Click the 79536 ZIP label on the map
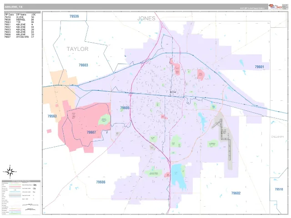This screenshot has height=218, width=291. pyautogui.click(x=74, y=16)
